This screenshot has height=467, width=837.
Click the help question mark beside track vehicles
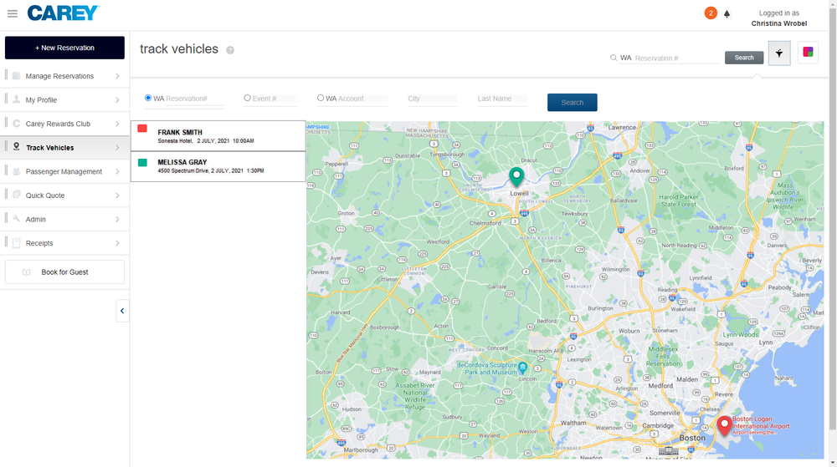point(230,50)
